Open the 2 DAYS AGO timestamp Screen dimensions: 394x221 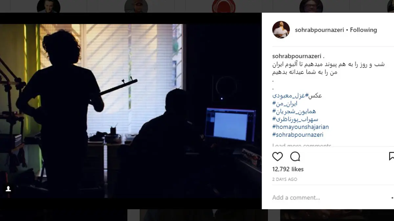click(x=285, y=179)
